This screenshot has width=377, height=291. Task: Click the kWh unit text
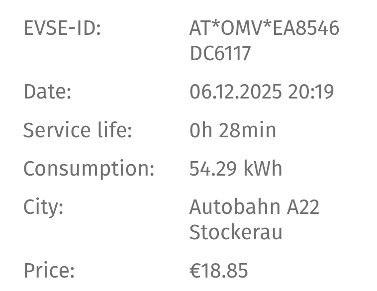point(263,169)
